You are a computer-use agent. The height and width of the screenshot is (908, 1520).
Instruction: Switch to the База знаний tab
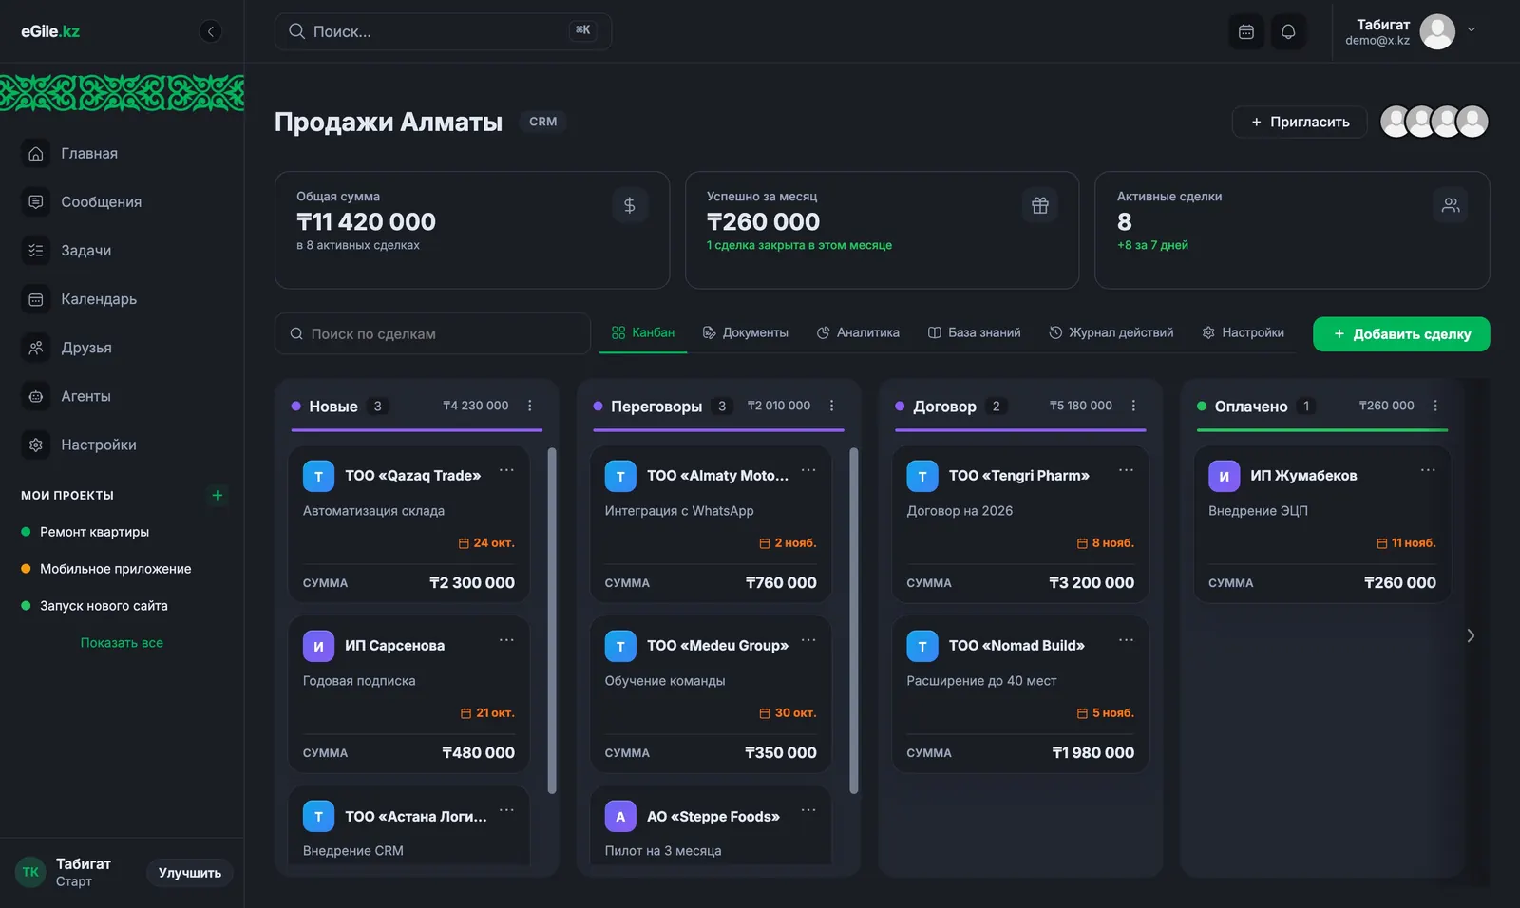click(x=975, y=333)
